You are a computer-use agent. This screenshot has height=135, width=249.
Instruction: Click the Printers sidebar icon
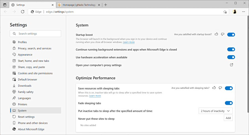coord(14,104)
